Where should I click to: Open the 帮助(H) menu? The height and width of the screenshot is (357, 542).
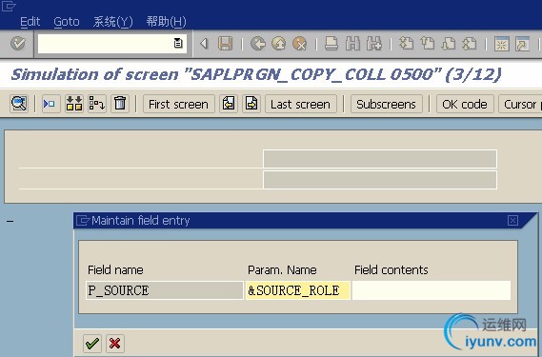pos(166,22)
